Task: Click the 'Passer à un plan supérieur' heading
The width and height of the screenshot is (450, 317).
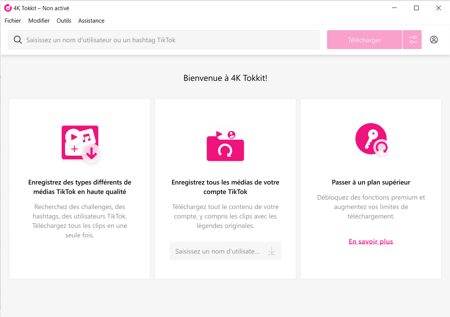Action: tap(371, 182)
